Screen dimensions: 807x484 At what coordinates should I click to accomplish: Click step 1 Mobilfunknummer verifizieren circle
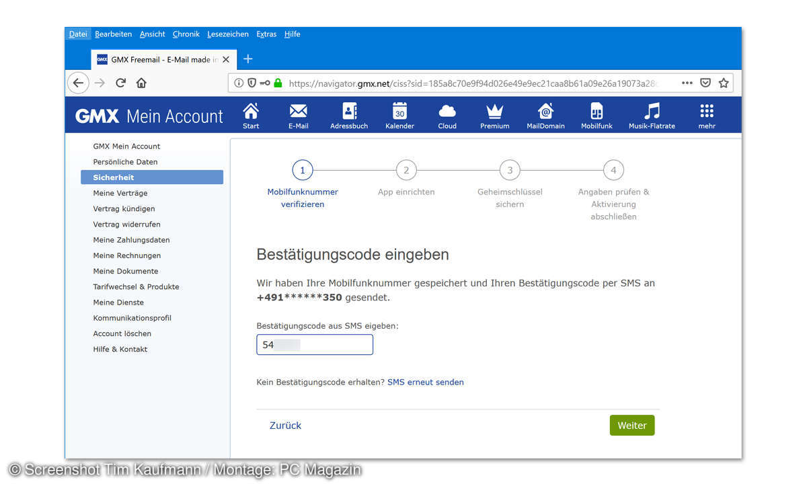303,170
